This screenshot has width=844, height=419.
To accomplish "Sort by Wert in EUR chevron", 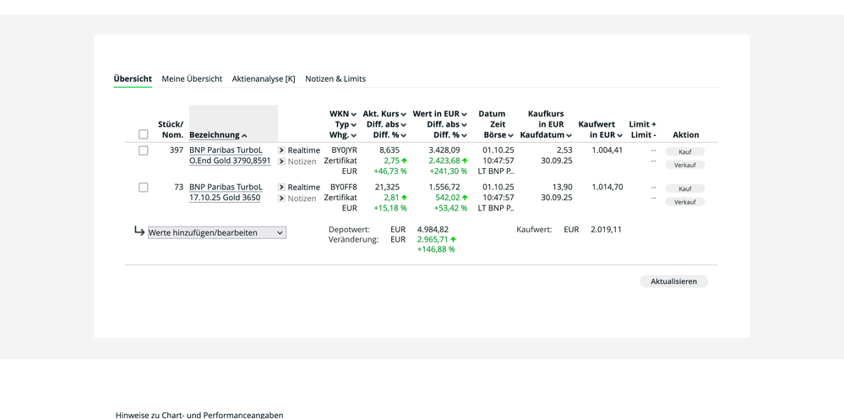I will 464,114.
